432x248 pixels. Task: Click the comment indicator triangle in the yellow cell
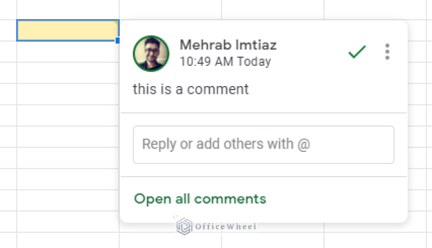pos(116,23)
